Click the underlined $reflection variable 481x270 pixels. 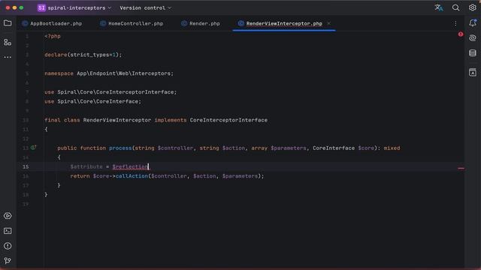(x=130, y=166)
